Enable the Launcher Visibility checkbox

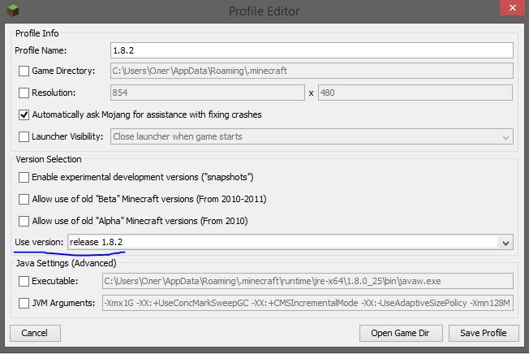coord(24,136)
